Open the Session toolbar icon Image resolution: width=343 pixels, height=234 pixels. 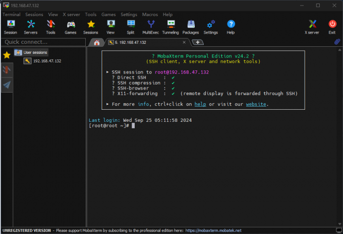point(10,27)
